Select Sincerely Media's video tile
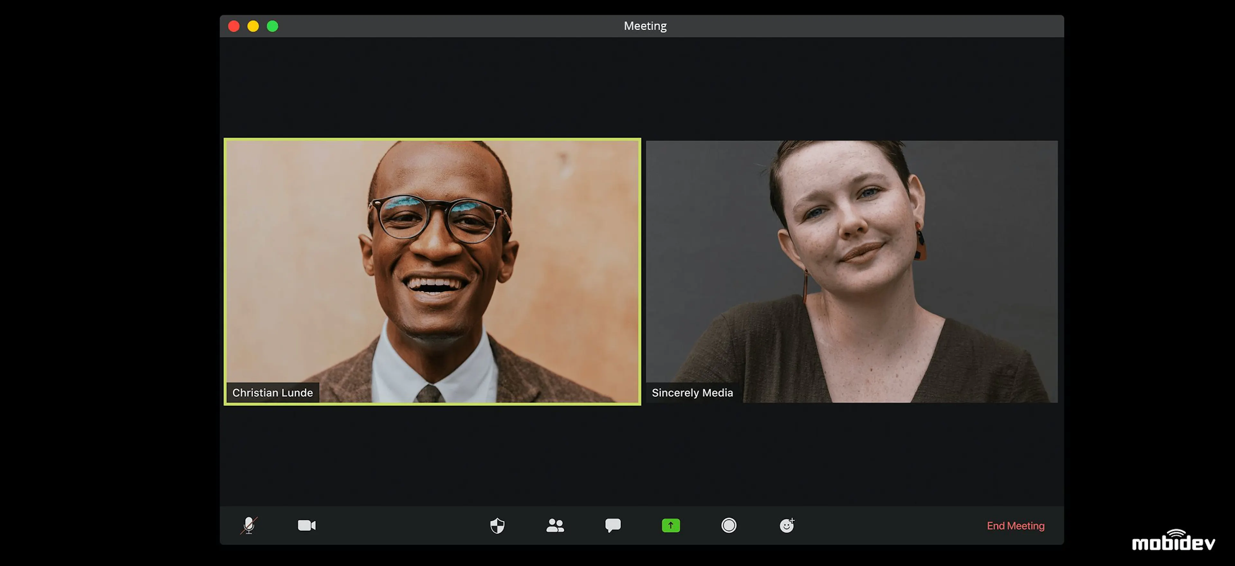 click(851, 272)
